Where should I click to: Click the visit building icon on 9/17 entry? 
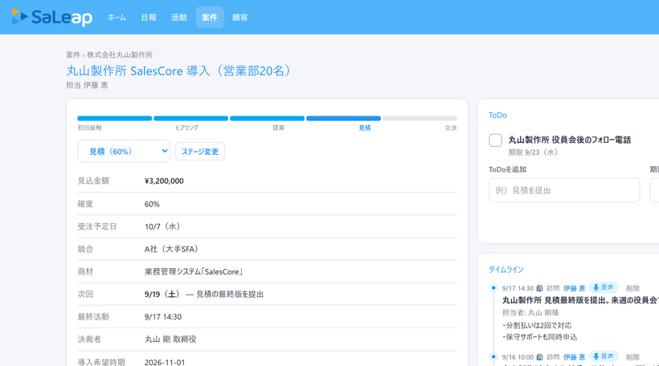tap(539, 288)
